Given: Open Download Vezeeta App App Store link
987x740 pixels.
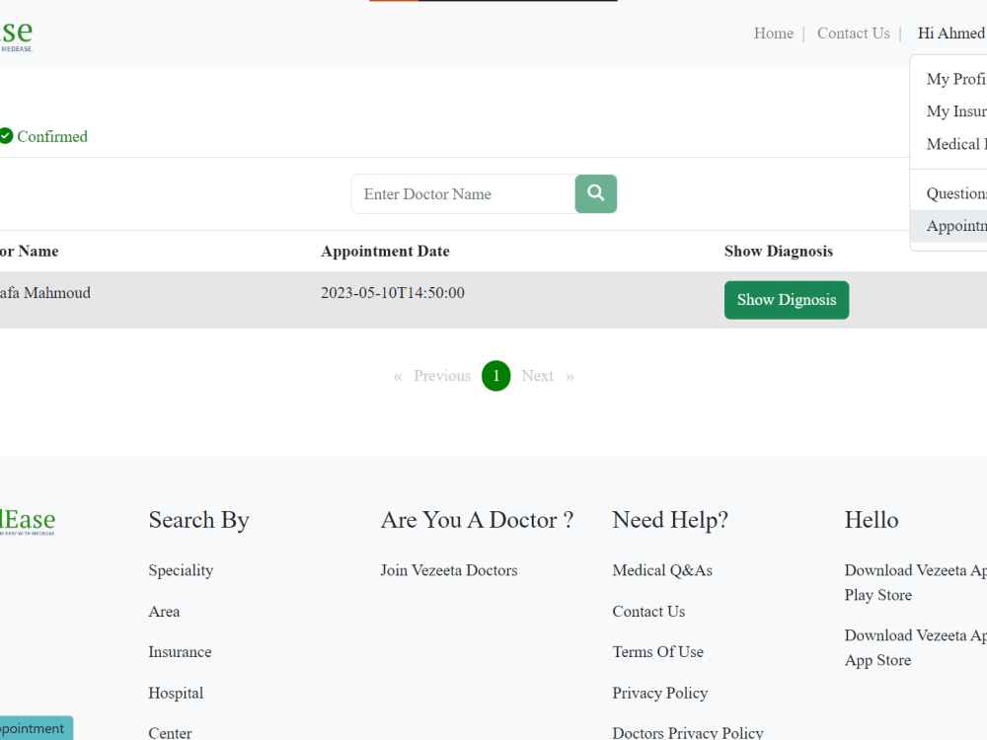Looking at the screenshot, I should point(915,647).
